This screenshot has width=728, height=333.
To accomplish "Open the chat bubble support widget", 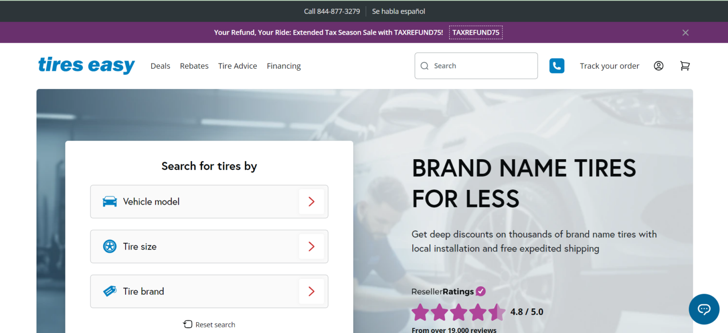I will point(704,309).
